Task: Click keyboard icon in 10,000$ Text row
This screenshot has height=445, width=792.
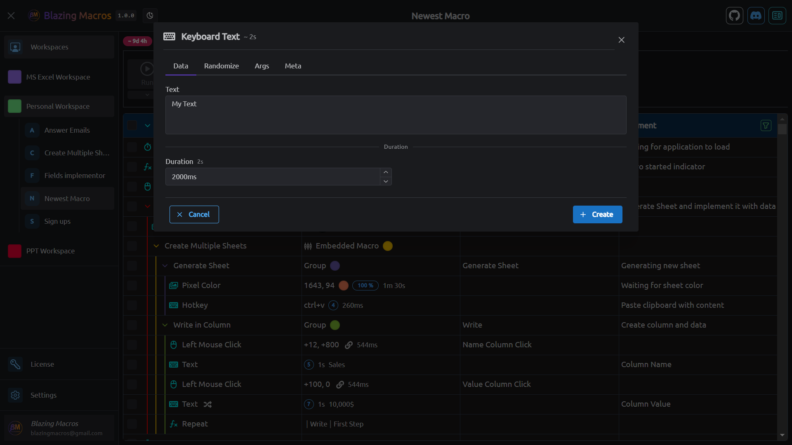Action: tap(174, 404)
